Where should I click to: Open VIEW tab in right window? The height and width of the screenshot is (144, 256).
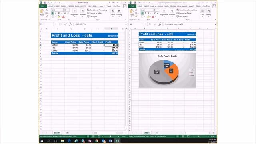pos(179,6)
